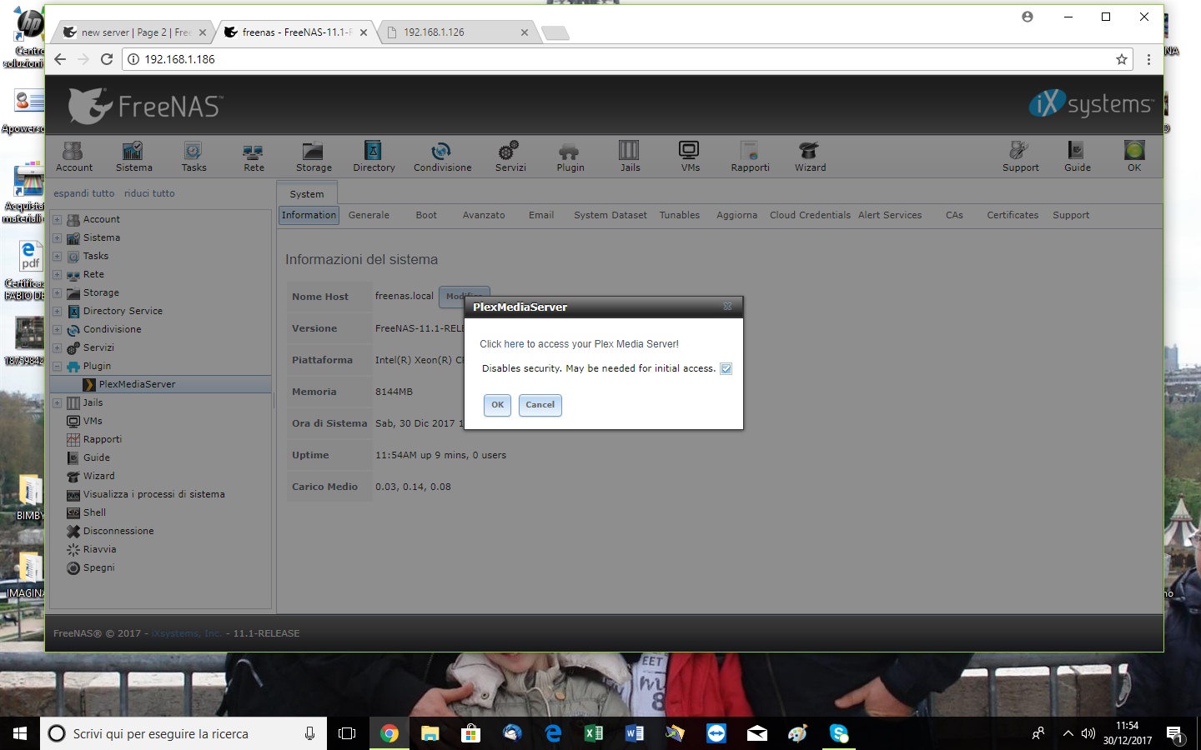The image size is (1201, 750).
Task: Expand the Servizi tree node
Action: coord(57,348)
